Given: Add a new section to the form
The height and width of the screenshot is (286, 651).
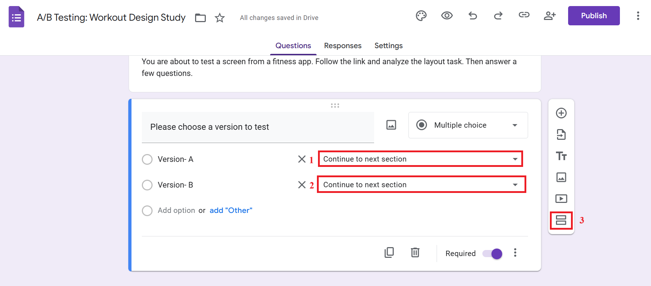Looking at the screenshot, I should click(561, 220).
